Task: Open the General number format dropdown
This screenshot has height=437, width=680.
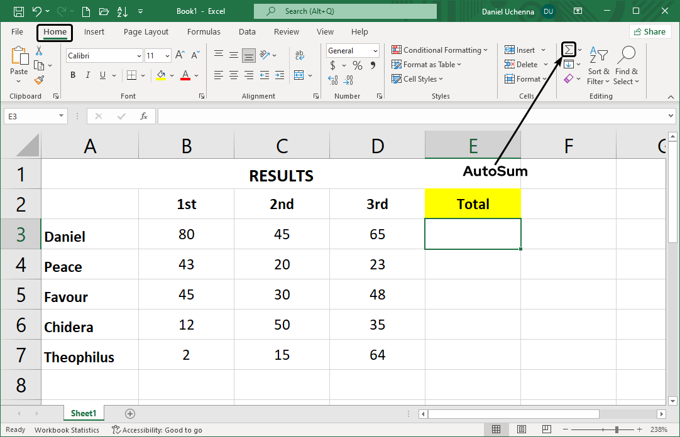Action: (376, 50)
